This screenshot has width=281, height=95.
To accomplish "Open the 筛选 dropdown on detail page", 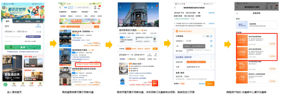I will 155,59.
